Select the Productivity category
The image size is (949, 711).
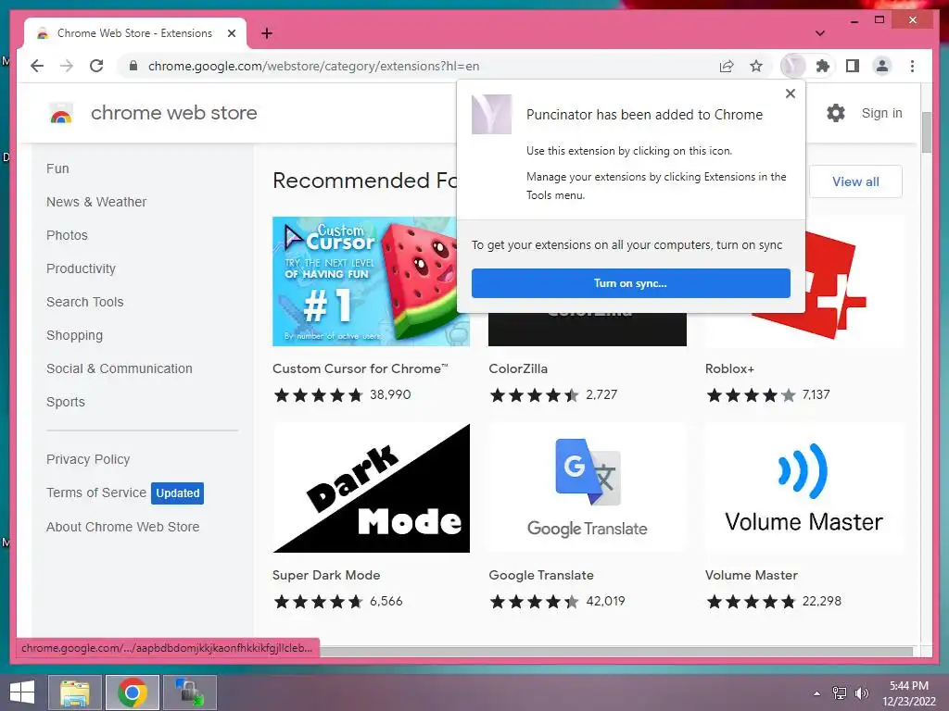[x=81, y=268]
